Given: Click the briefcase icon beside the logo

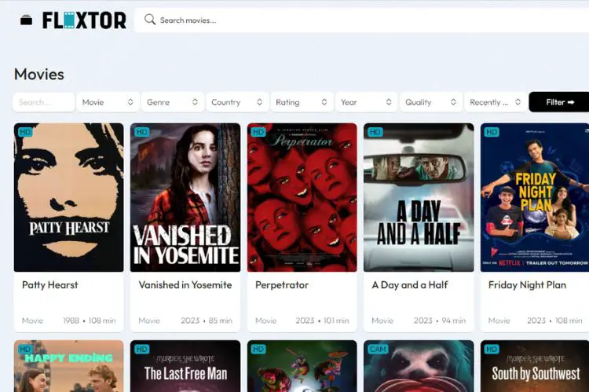Looking at the screenshot, I should point(26,20).
